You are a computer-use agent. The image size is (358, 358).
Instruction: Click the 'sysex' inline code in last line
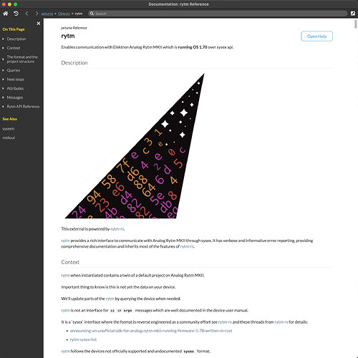[x=189, y=352]
